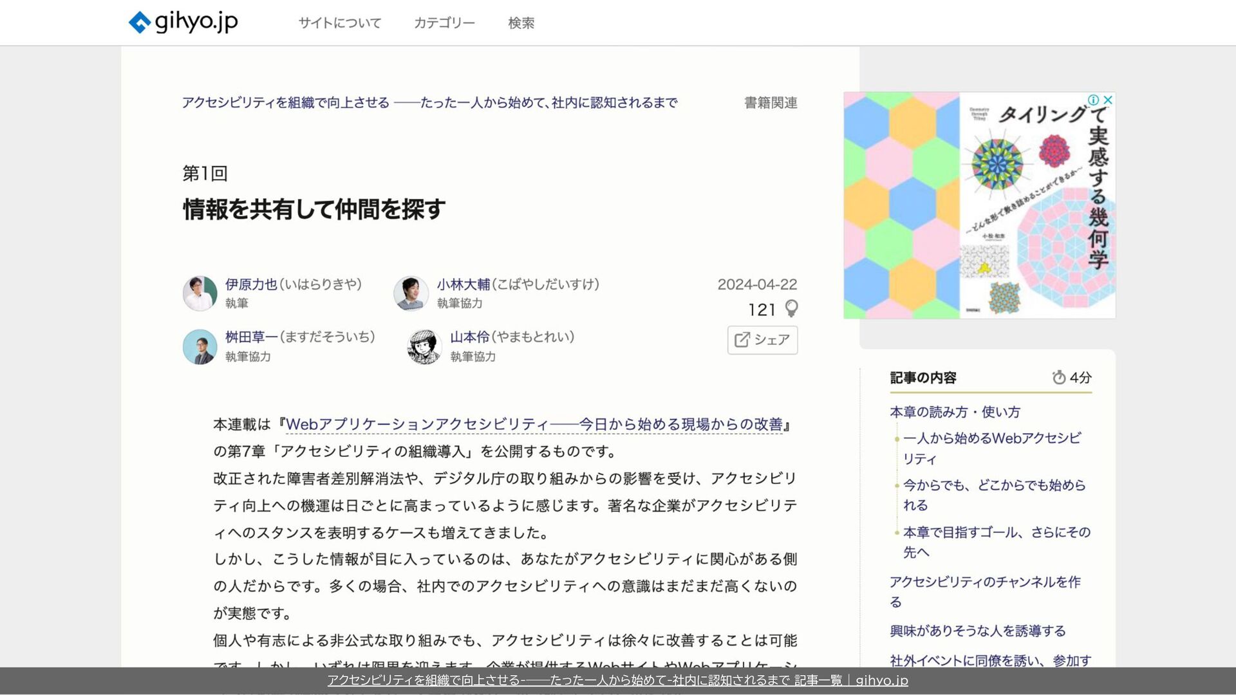The height and width of the screenshot is (695, 1236).
Task: Click the gihyo.jp diamond logo
Action: click(140, 23)
